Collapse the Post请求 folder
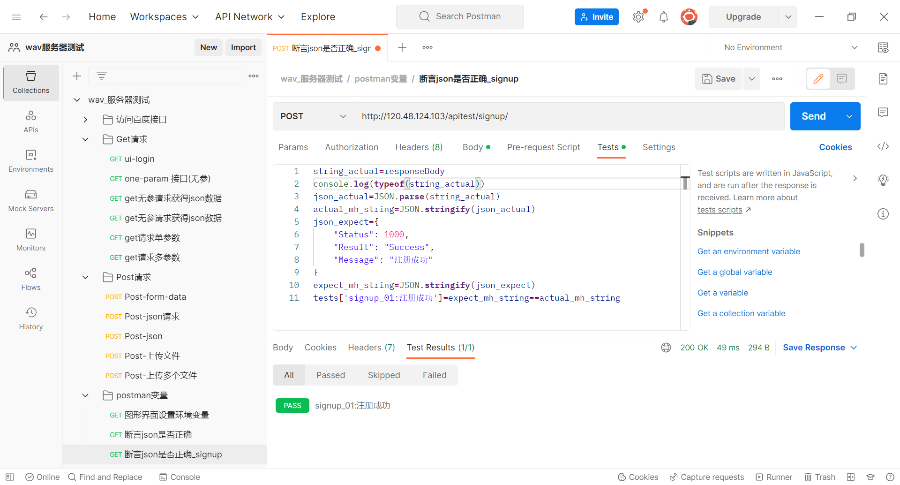The width and height of the screenshot is (900, 485). pos(85,277)
